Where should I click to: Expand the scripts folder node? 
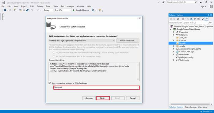click(174, 46)
